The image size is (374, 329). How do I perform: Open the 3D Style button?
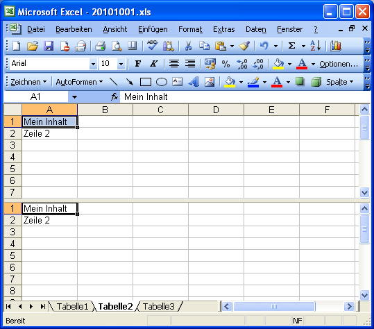(316, 82)
